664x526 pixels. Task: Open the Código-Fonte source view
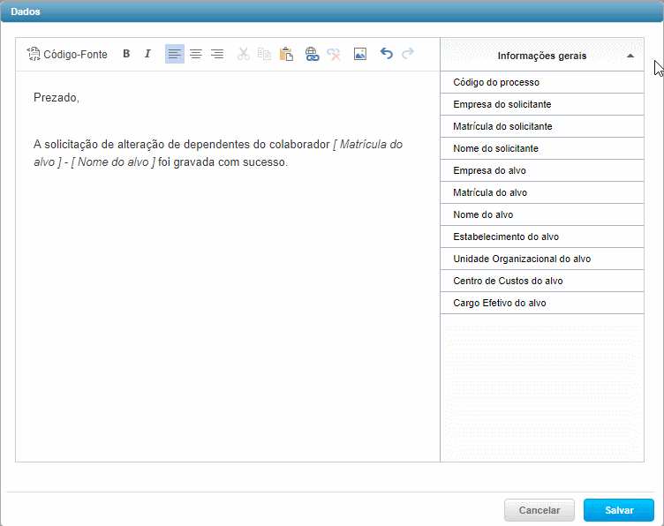pyautogui.click(x=67, y=54)
